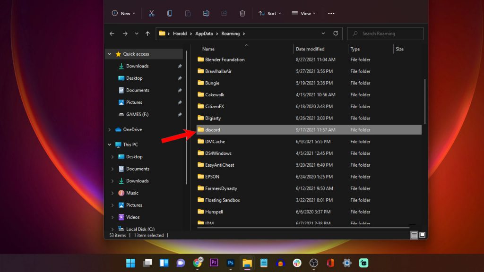This screenshot has height=272, width=484.
Task: Refresh the Roaming folder view
Action: (x=336, y=34)
